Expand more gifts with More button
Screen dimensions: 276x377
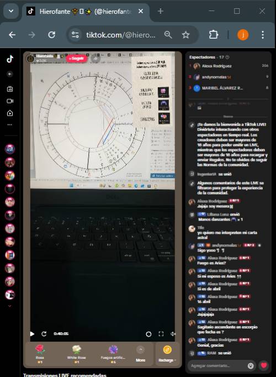(x=140, y=354)
